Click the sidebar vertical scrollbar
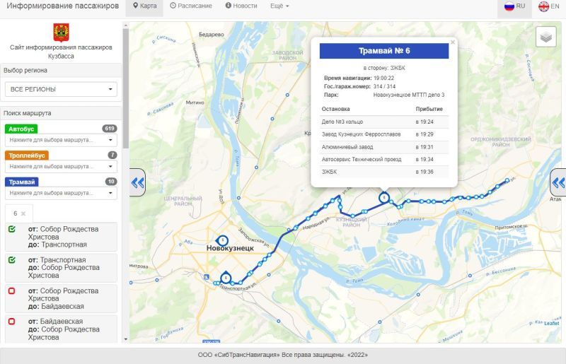This screenshot has height=364, width=566. (x=125, y=85)
